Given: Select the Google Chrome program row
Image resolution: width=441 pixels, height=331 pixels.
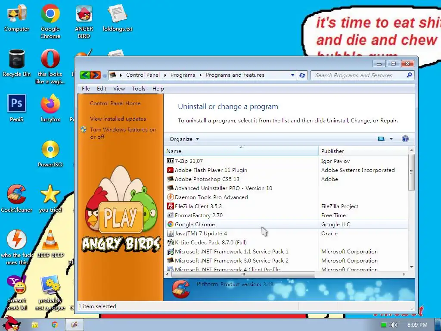Looking at the screenshot, I should pyautogui.click(x=286, y=224).
